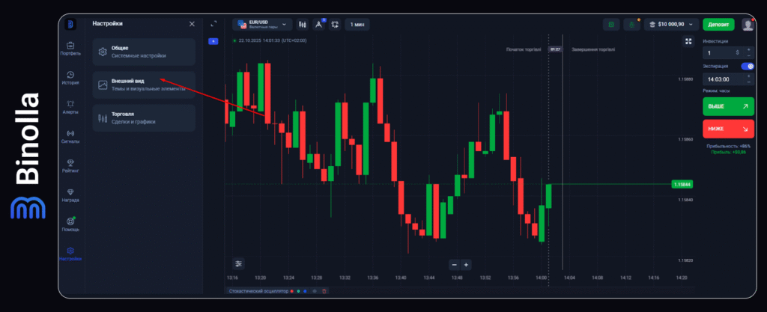Open Общие system settings
The height and width of the screenshot is (312, 767).
pyautogui.click(x=144, y=52)
